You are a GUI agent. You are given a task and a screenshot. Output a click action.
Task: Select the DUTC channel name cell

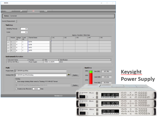click(39, 48)
